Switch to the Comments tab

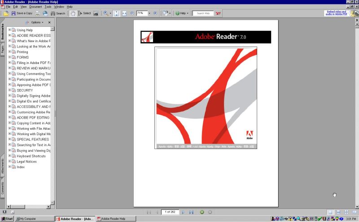coord(3,188)
